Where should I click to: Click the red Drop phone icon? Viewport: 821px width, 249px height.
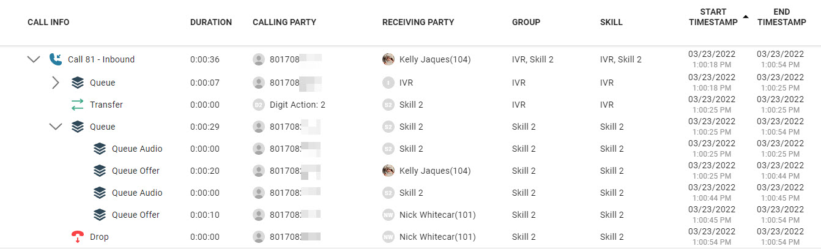(x=77, y=237)
